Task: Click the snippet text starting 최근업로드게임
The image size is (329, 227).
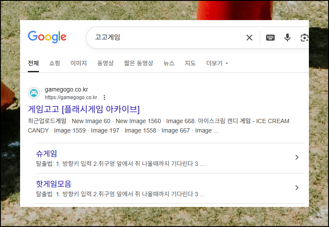Action: pos(159,126)
